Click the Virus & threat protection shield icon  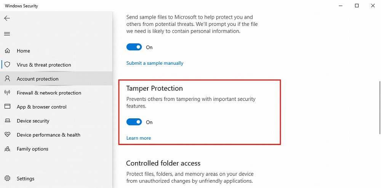coord(7,65)
